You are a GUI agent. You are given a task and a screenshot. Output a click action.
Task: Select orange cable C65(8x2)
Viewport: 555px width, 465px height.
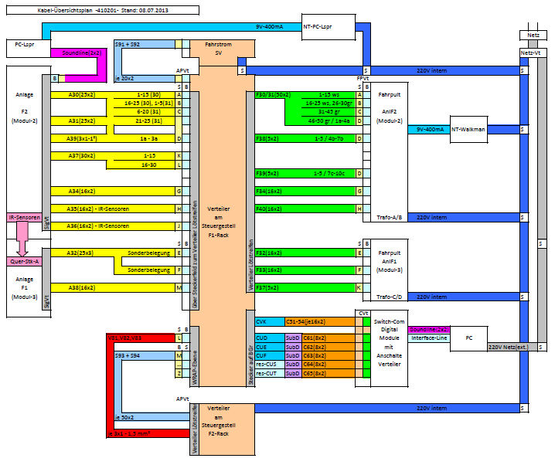pos(329,373)
